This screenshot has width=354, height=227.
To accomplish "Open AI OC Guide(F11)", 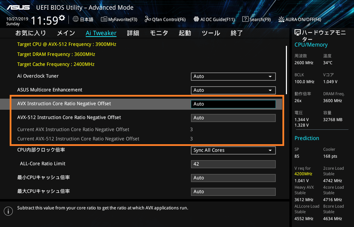I will point(214,19).
